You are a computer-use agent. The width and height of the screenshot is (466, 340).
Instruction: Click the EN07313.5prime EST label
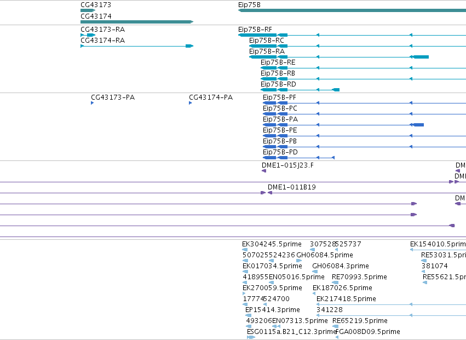pos(300,321)
